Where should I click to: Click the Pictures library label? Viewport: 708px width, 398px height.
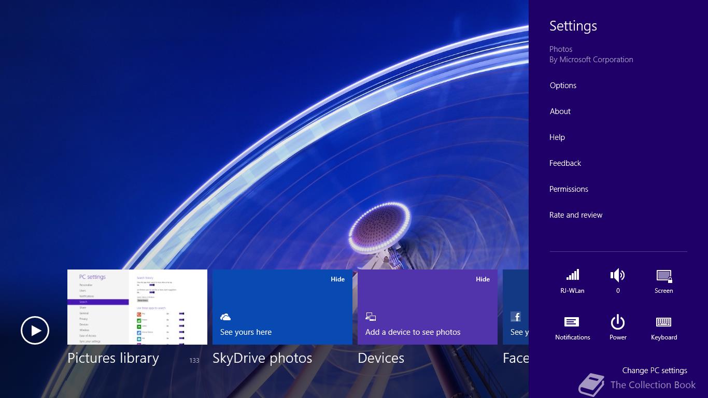(x=113, y=359)
